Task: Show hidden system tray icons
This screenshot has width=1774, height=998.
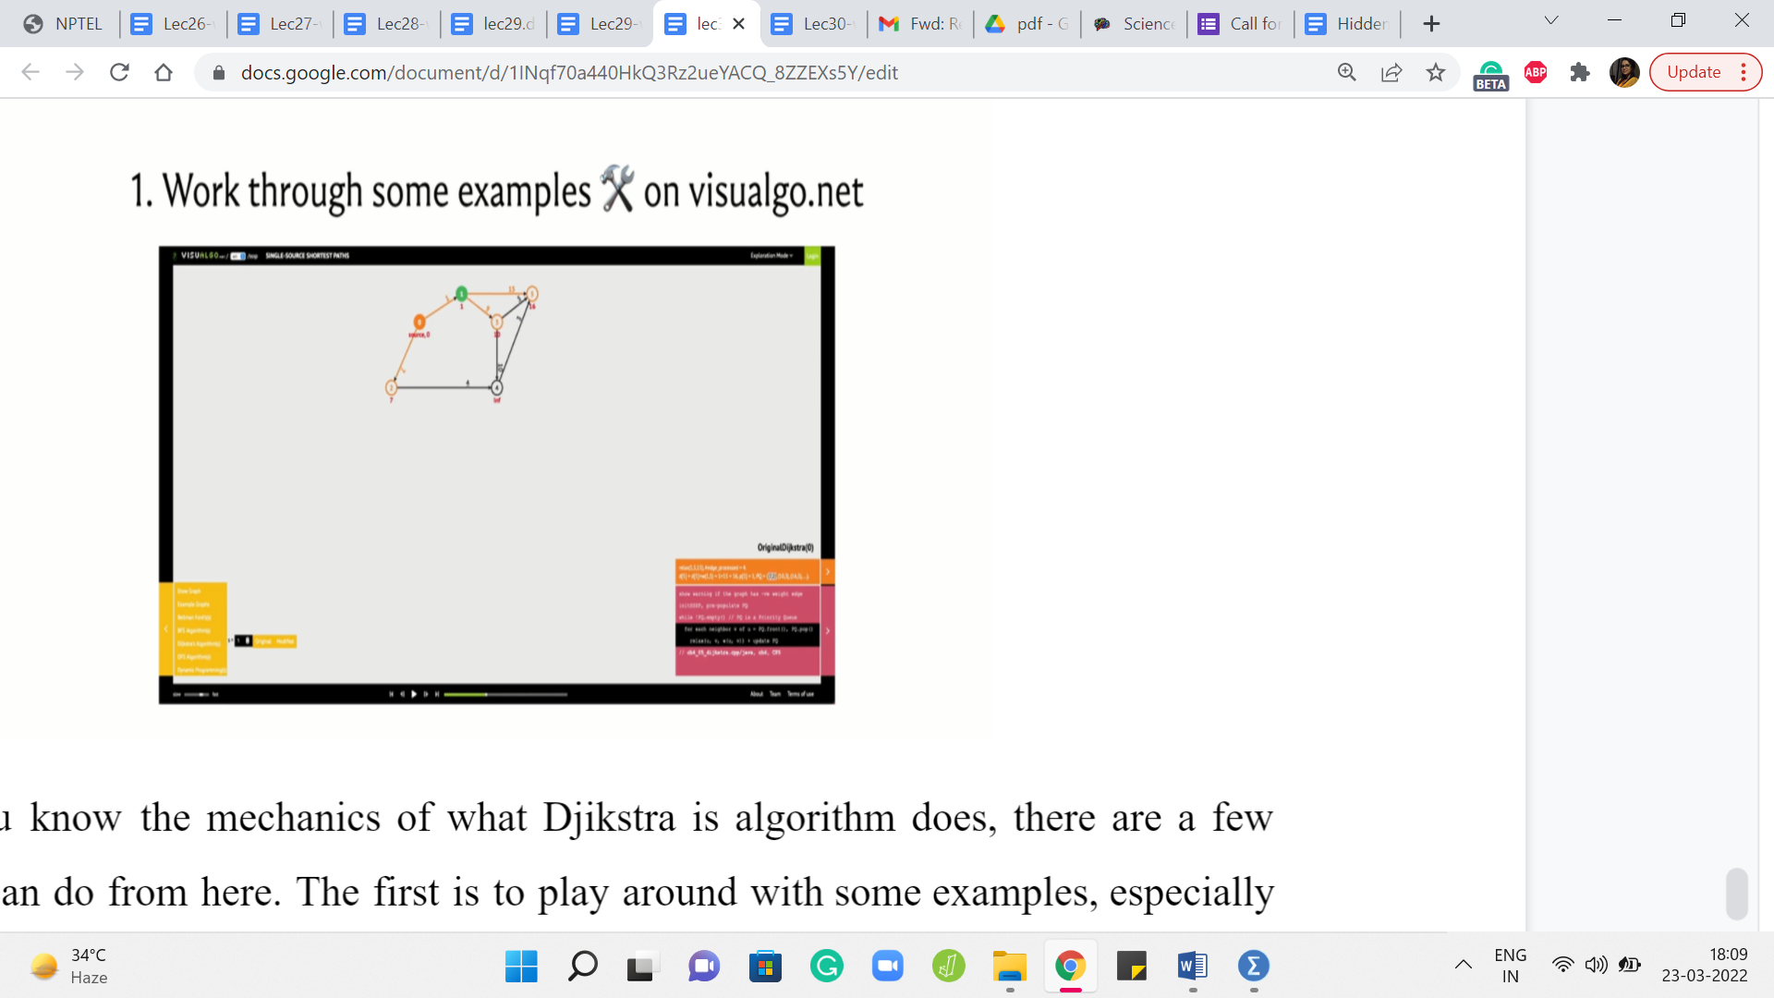Action: pos(1464,965)
